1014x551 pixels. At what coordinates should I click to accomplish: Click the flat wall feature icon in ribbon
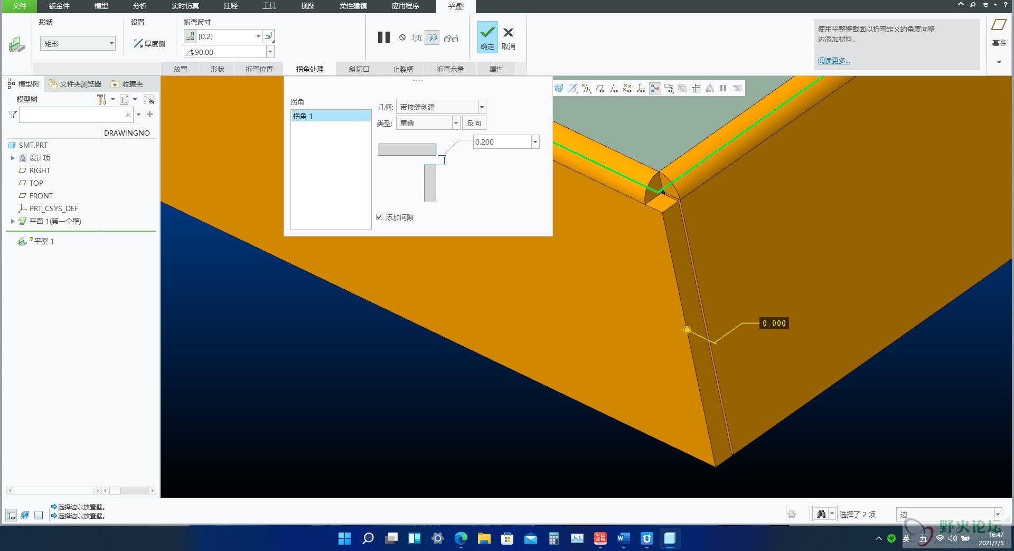click(x=17, y=45)
